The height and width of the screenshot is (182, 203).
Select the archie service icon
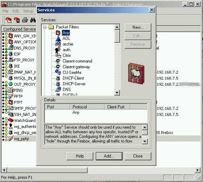(x=58, y=44)
